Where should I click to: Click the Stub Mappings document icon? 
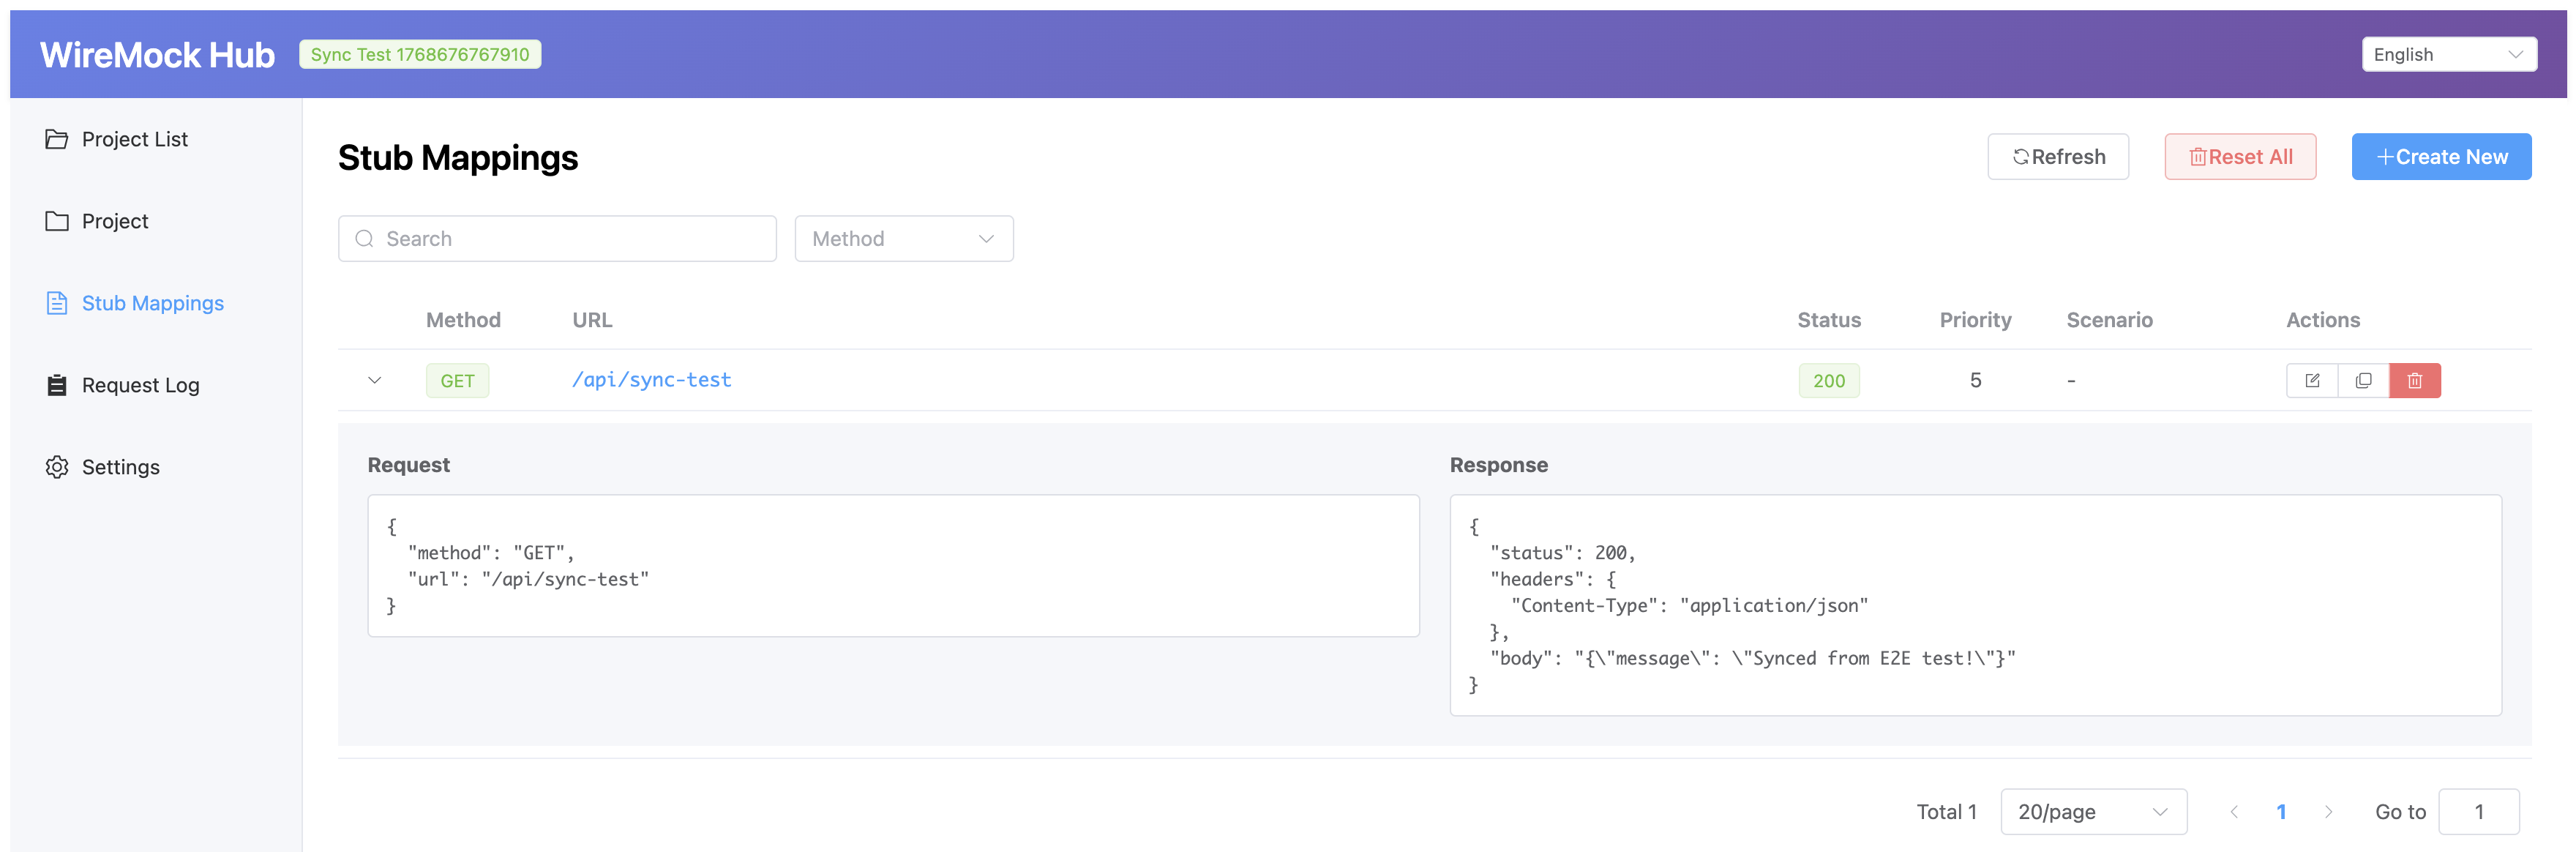57,303
